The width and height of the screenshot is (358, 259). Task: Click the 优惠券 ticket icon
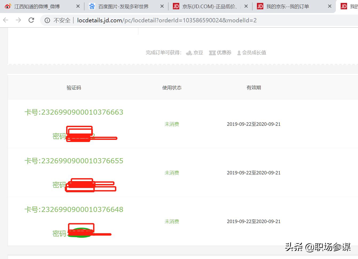212,53
